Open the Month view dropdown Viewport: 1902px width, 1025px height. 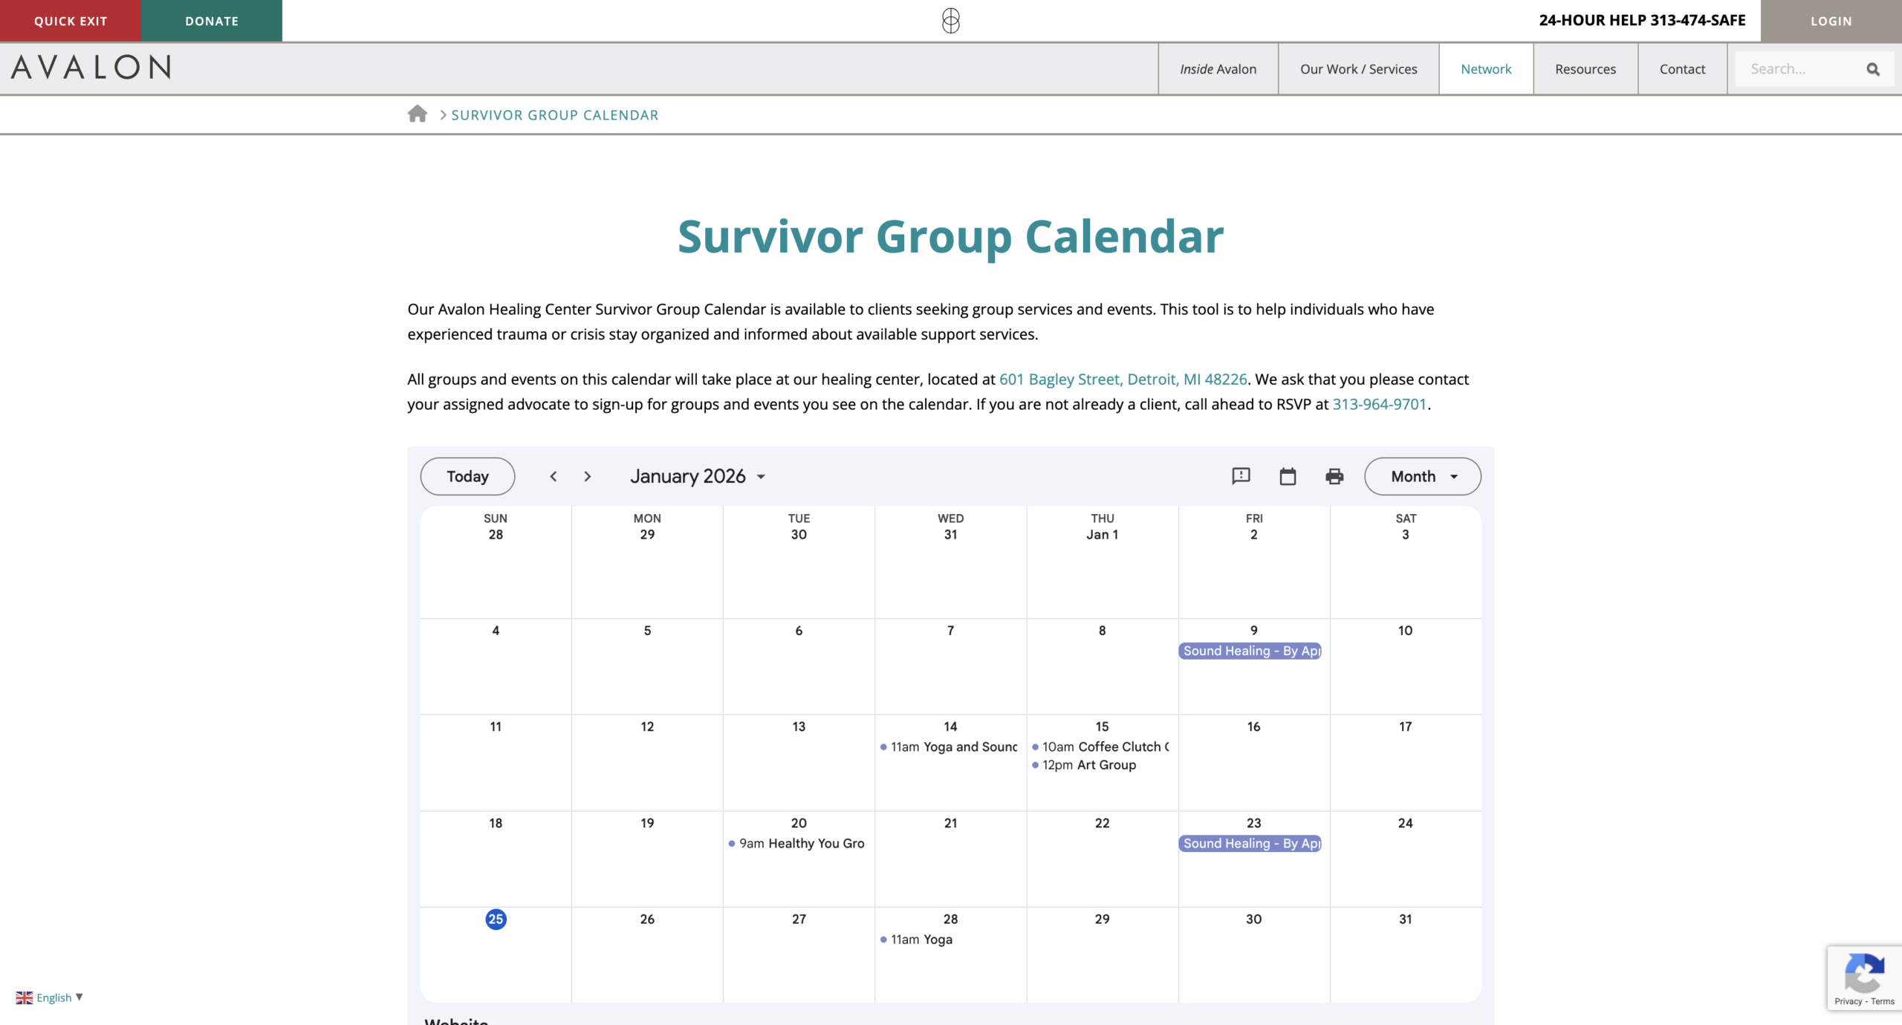pos(1422,476)
